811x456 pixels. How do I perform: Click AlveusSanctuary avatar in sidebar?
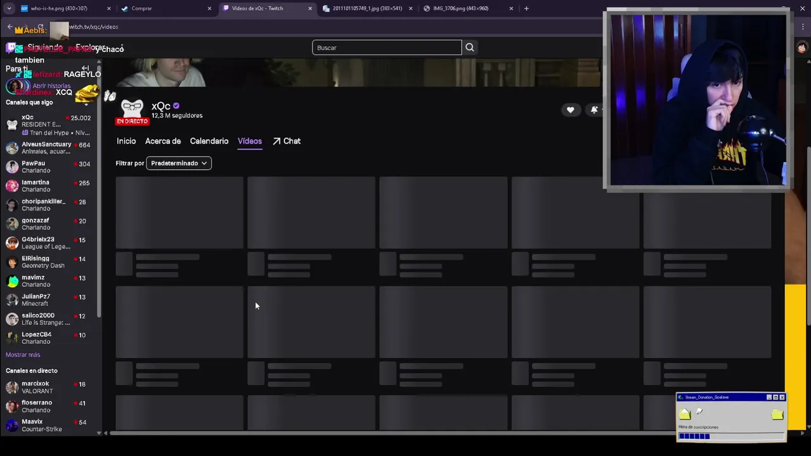pyautogui.click(x=12, y=148)
